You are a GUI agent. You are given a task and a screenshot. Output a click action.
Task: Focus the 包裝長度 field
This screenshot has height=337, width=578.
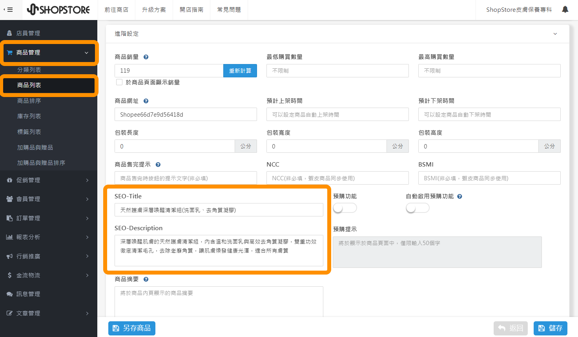[175, 147]
